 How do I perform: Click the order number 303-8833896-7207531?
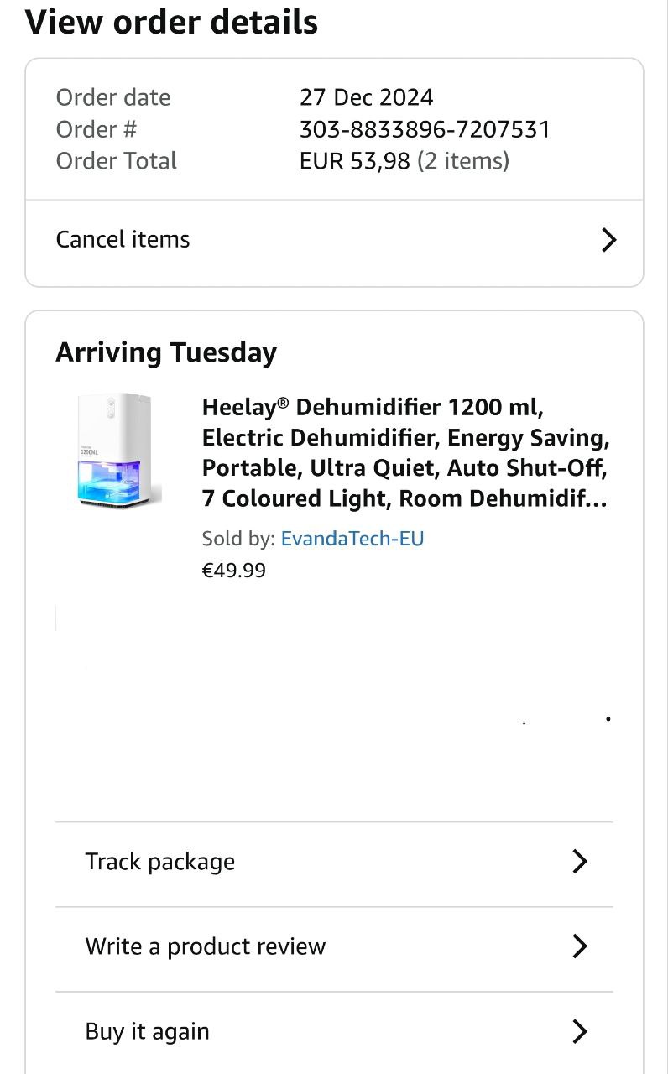coord(425,129)
